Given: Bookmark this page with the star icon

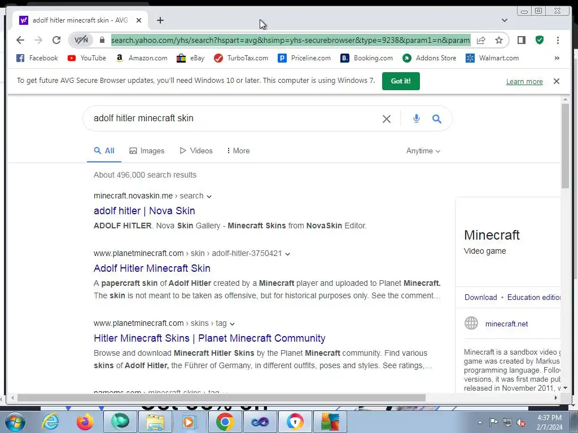Looking at the screenshot, I should 499,40.
